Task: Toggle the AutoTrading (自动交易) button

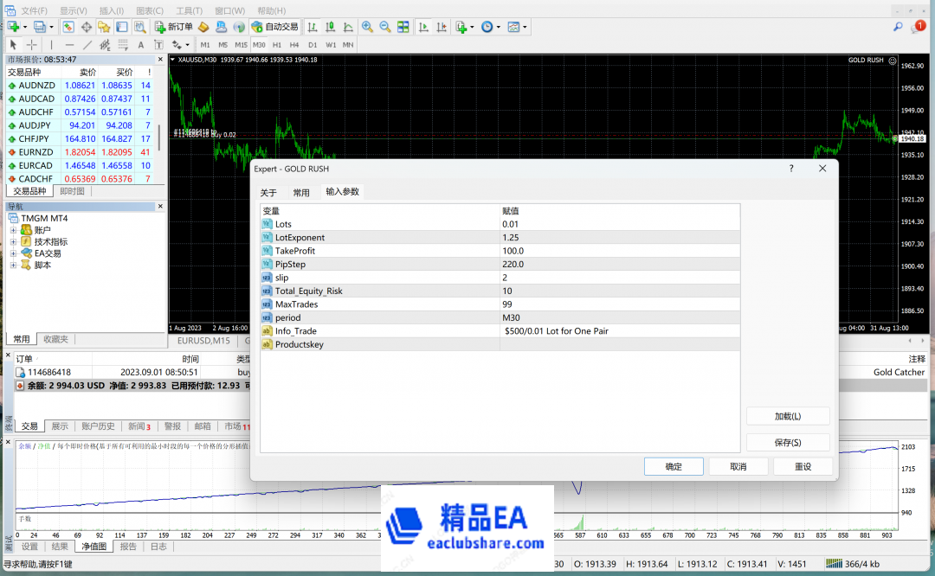Action: click(x=274, y=27)
